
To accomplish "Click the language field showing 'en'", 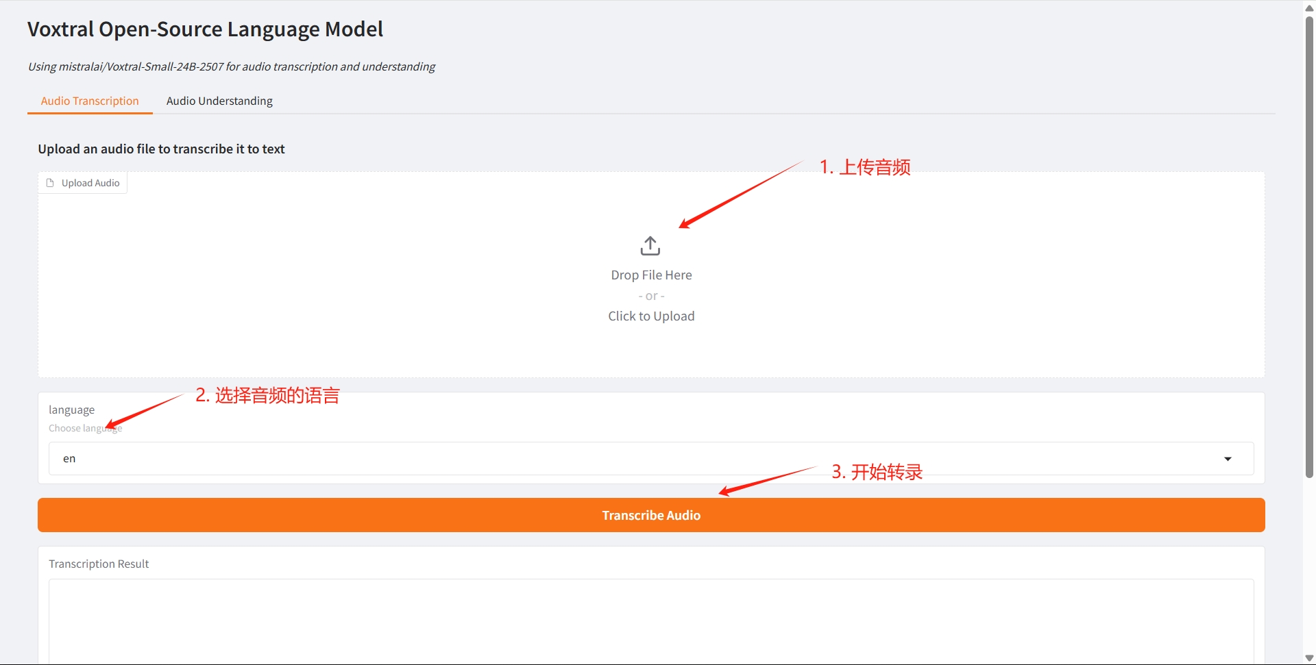I will (x=651, y=459).
